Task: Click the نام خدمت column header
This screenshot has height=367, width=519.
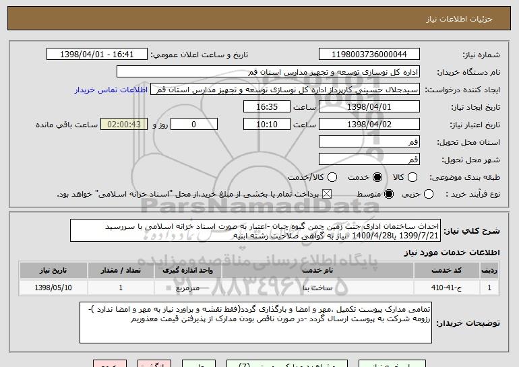Action: (x=317, y=270)
